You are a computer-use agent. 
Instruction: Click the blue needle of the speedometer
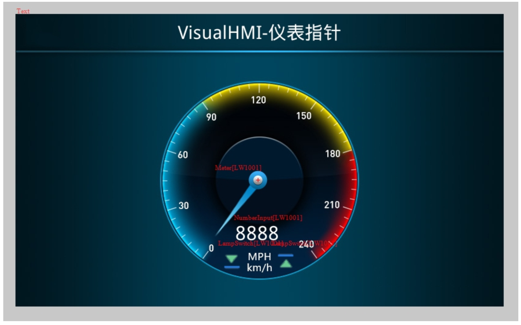[238, 208]
